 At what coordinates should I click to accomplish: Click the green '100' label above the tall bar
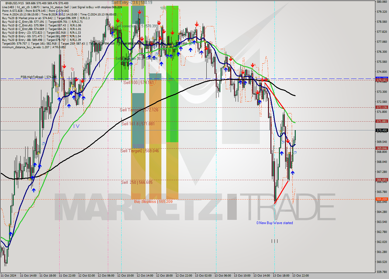coord(163,8)
